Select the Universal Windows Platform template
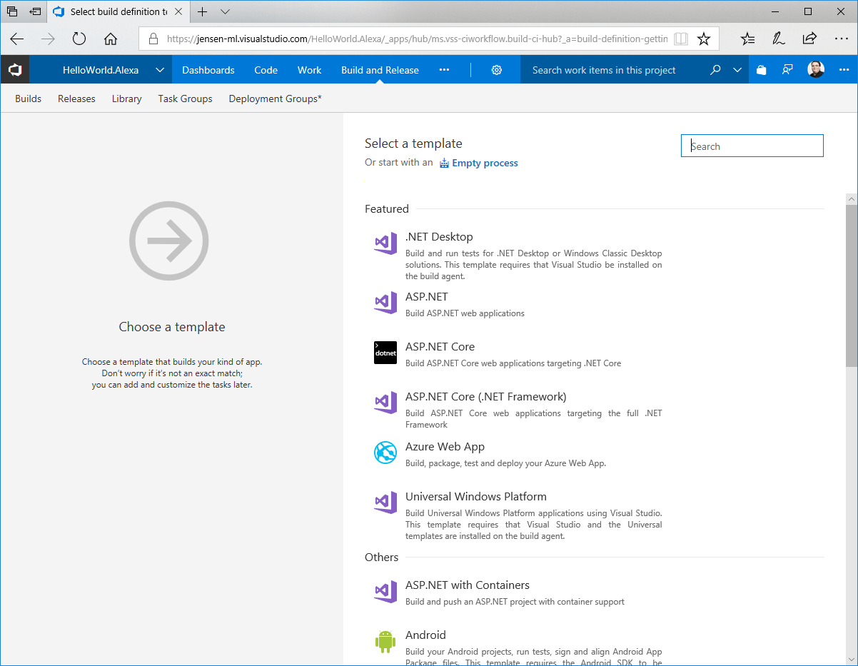The image size is (858, 666). click(x=475, y=497)
